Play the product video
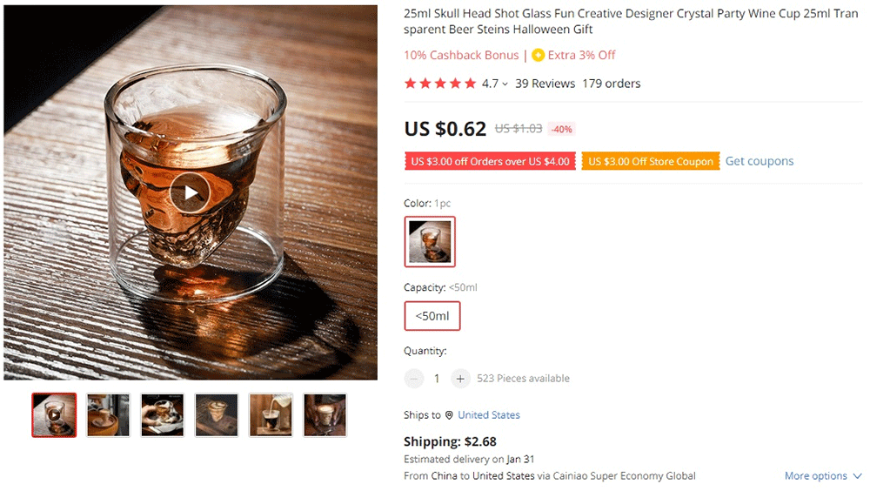Screen dimensions: 870x491 [190, 192]
